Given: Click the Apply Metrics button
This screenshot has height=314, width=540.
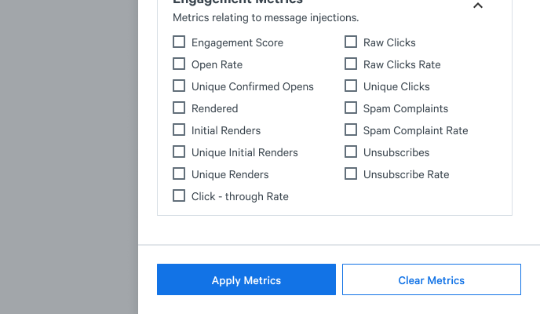Looking at the screenshot, I should point(246,280).
